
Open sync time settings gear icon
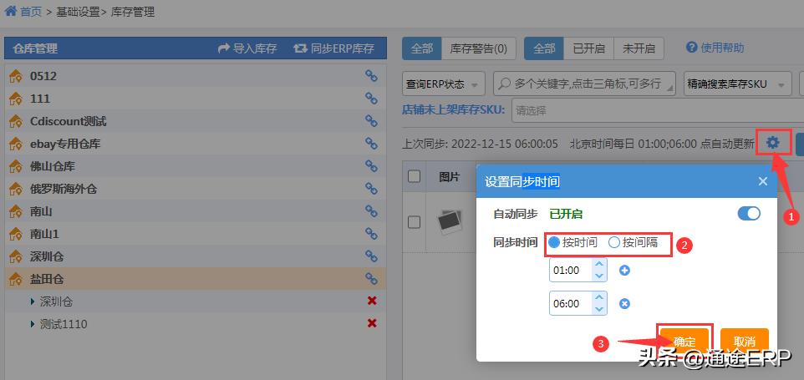click(x=773, y=143)
